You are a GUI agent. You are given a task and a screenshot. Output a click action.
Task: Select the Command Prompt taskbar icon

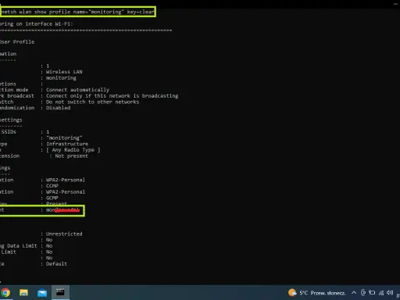(60, 292)
